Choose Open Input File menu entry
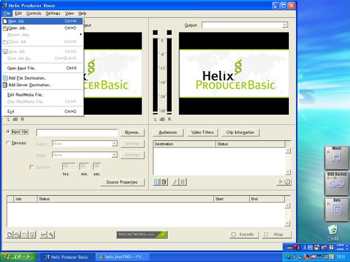Screen dimensions: 350x262 coord(43,68)
